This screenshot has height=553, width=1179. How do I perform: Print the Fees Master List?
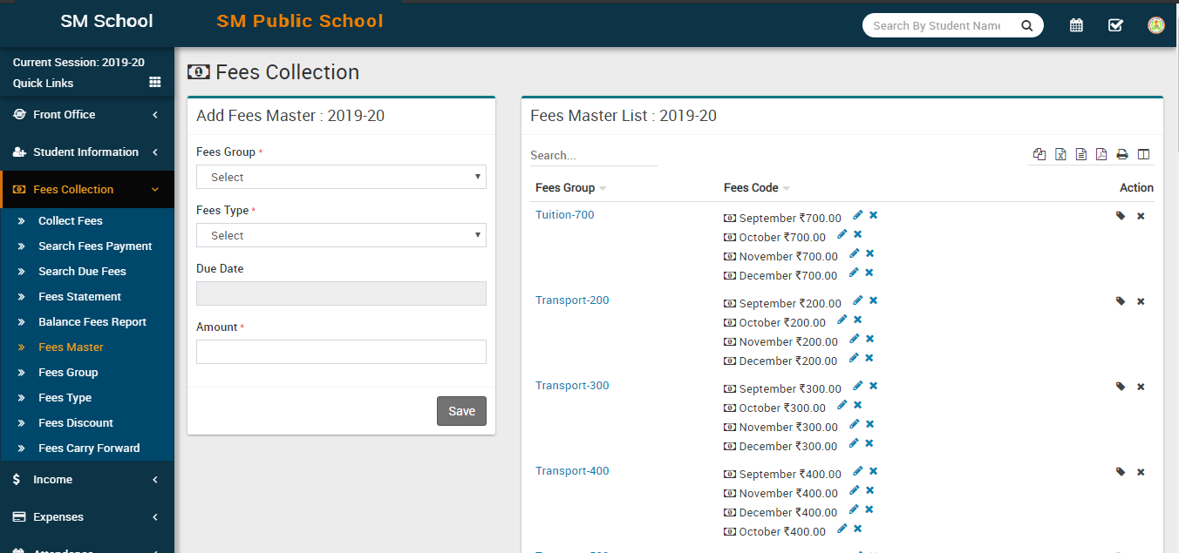point(1122,154)
